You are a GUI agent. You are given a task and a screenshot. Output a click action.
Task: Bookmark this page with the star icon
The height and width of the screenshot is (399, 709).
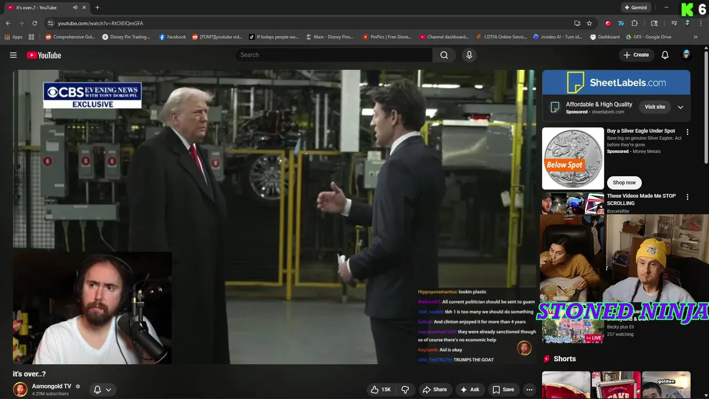[589, 23]
